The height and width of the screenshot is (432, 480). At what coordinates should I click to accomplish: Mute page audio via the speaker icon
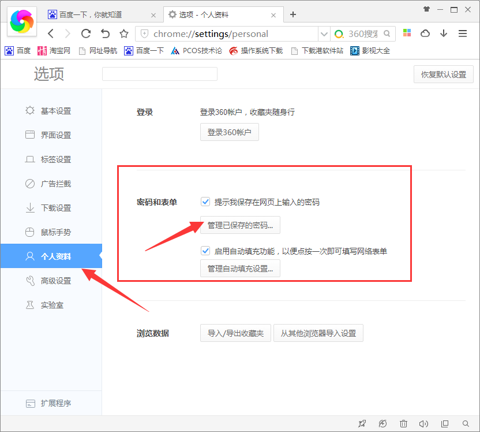click(423, 423)
